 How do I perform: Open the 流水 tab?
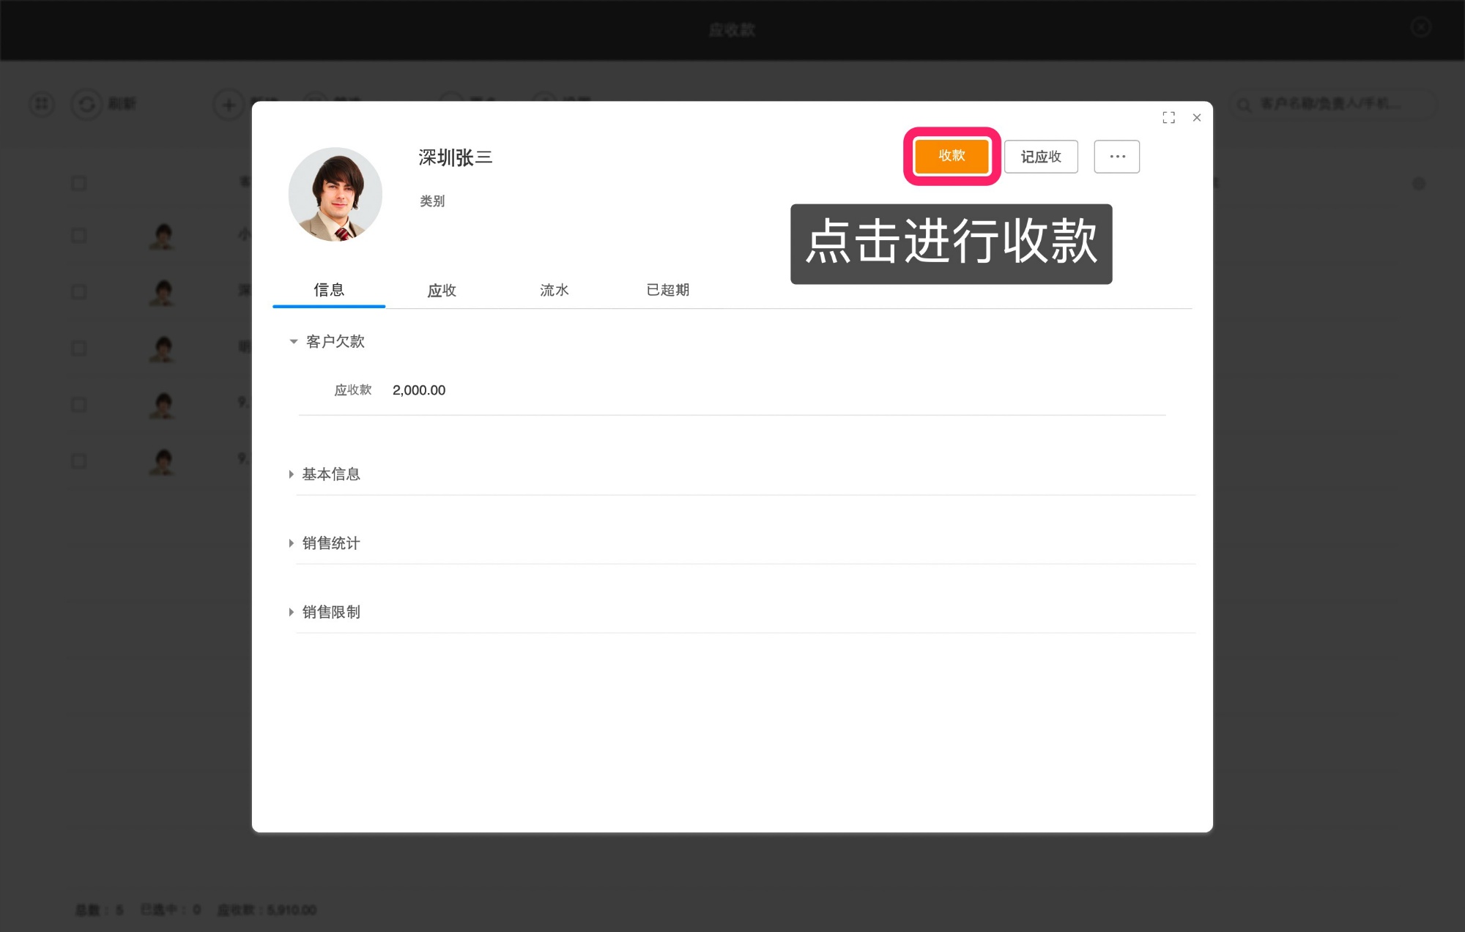[x=555, y=290]
